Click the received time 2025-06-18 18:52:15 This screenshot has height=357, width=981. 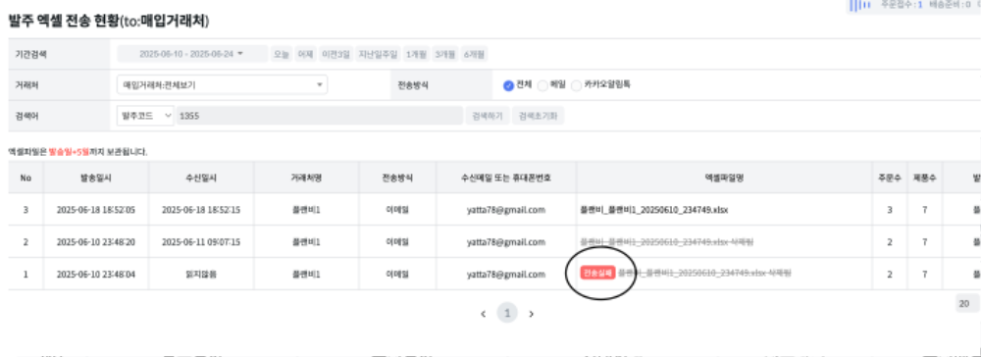[x=201, y=210]
